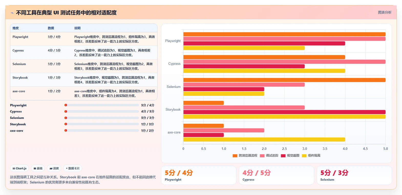Open the Cypress 4分 / 5分 stat card
The width and height of the screenshot is (402, 195).
pyautogui.click(x=277, y=175)
